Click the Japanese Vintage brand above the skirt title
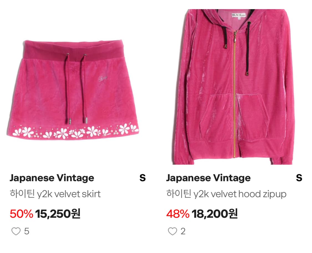The width and height of the screenshot is (312, 253). click(x=52, y=178)
